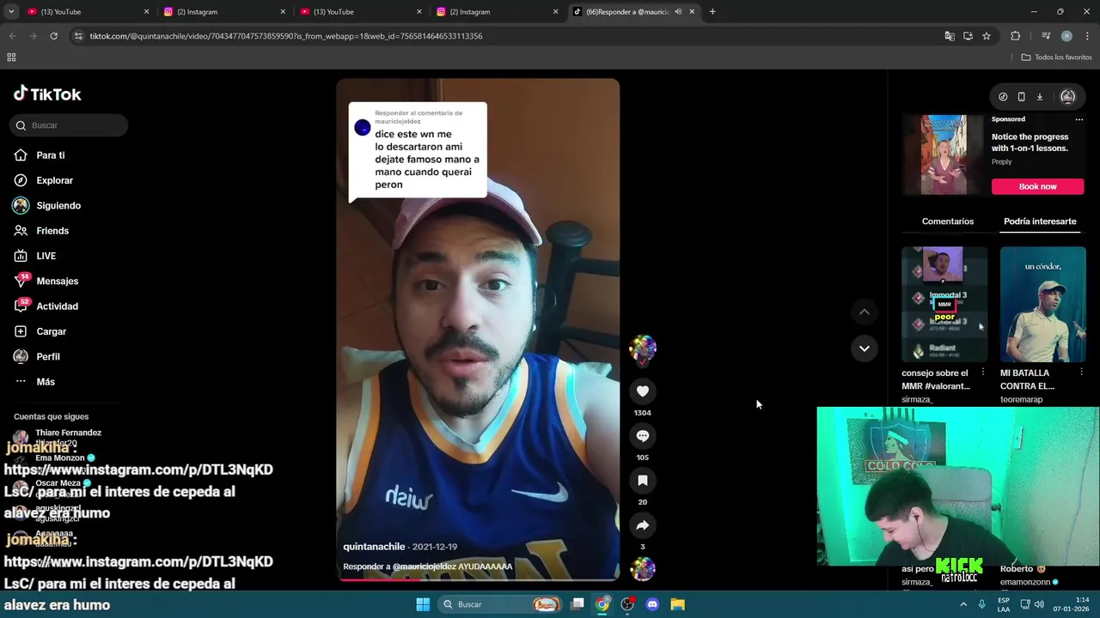Viewport: 1100px width, 618px height.
Task: Open the Preply sponsored ad thumbnail
Action: tap(944, 154)
